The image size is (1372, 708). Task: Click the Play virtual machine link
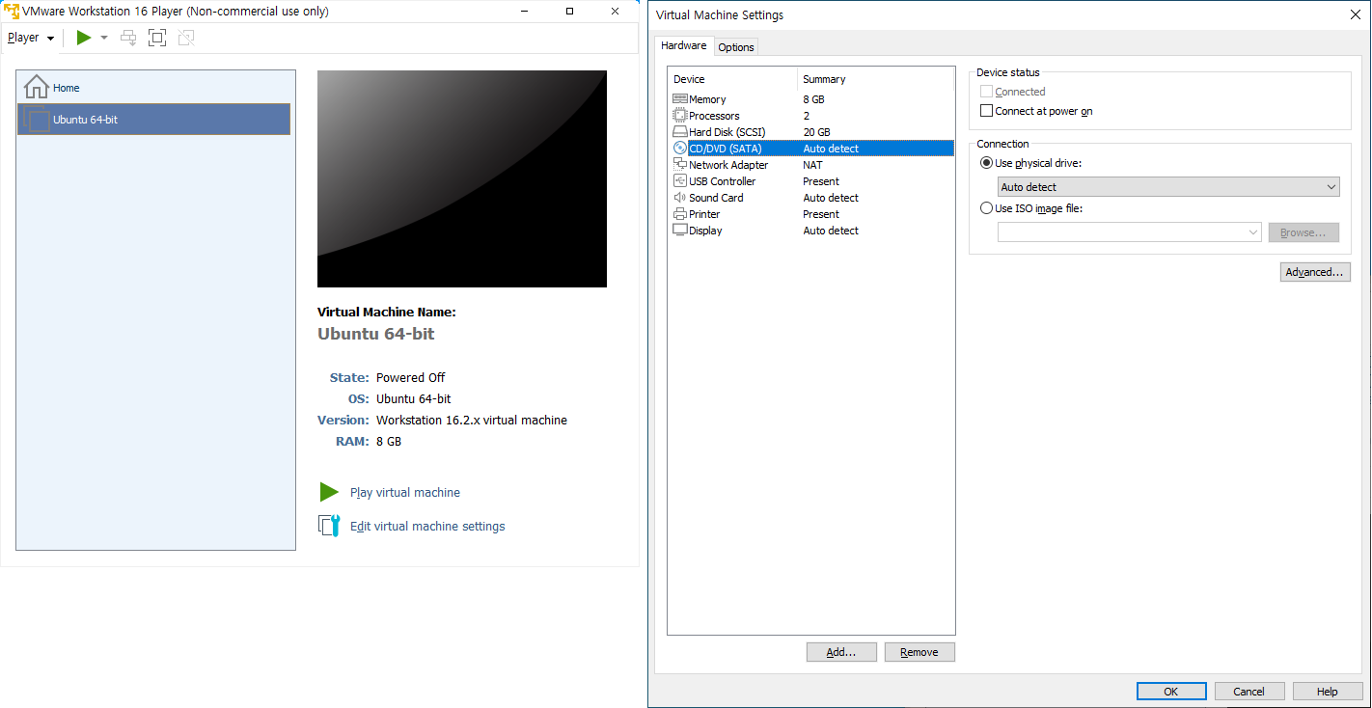[405, 492]
